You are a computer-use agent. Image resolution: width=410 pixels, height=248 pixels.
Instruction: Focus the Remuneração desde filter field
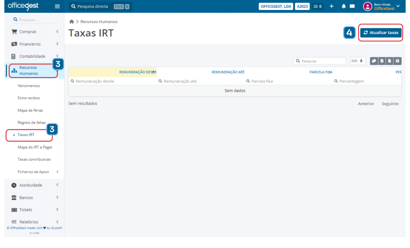(x=113, y=81)
